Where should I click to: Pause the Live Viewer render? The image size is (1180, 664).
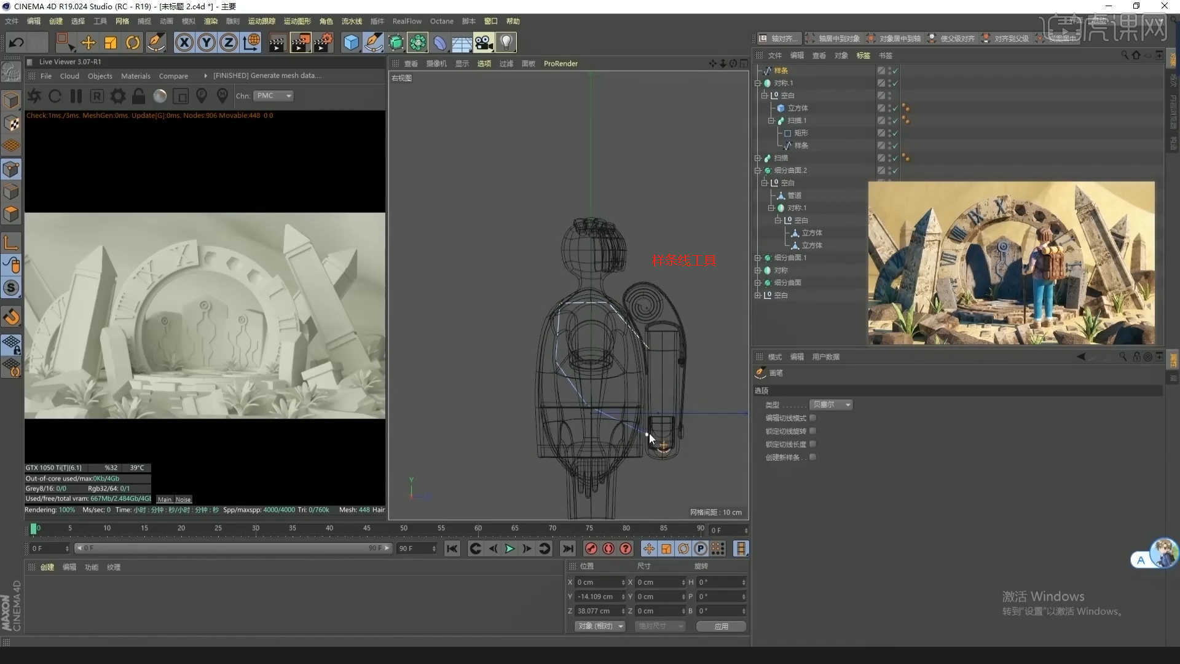pos(76,96)
